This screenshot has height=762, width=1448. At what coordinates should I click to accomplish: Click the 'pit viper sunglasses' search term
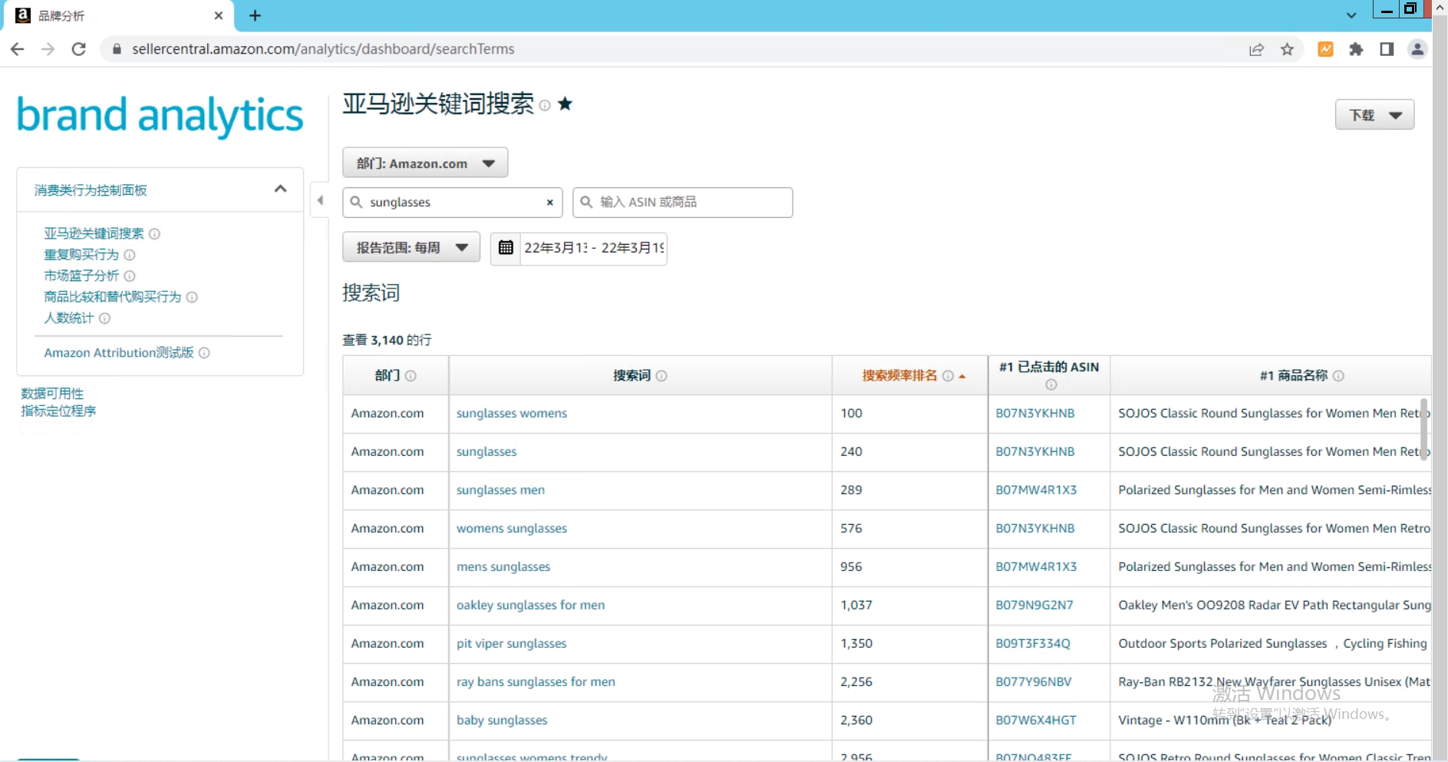(x=511, y=644)
